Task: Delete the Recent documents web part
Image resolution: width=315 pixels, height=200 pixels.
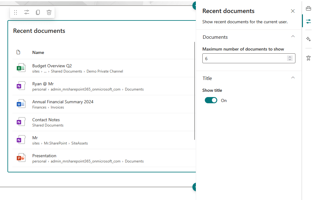Action: point(49,12)
